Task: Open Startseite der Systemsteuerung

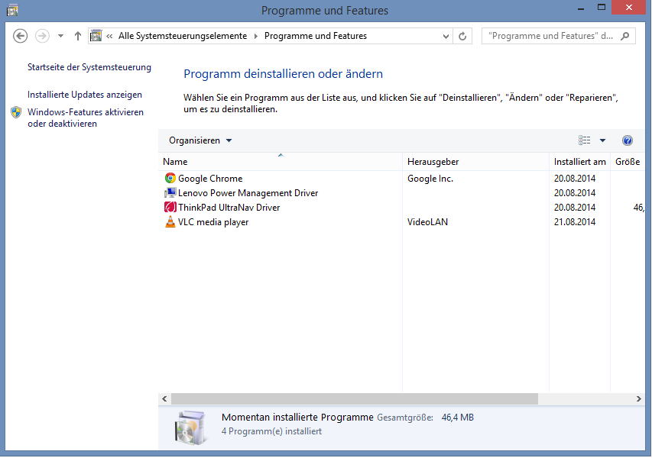Action: tap(89, 67)
